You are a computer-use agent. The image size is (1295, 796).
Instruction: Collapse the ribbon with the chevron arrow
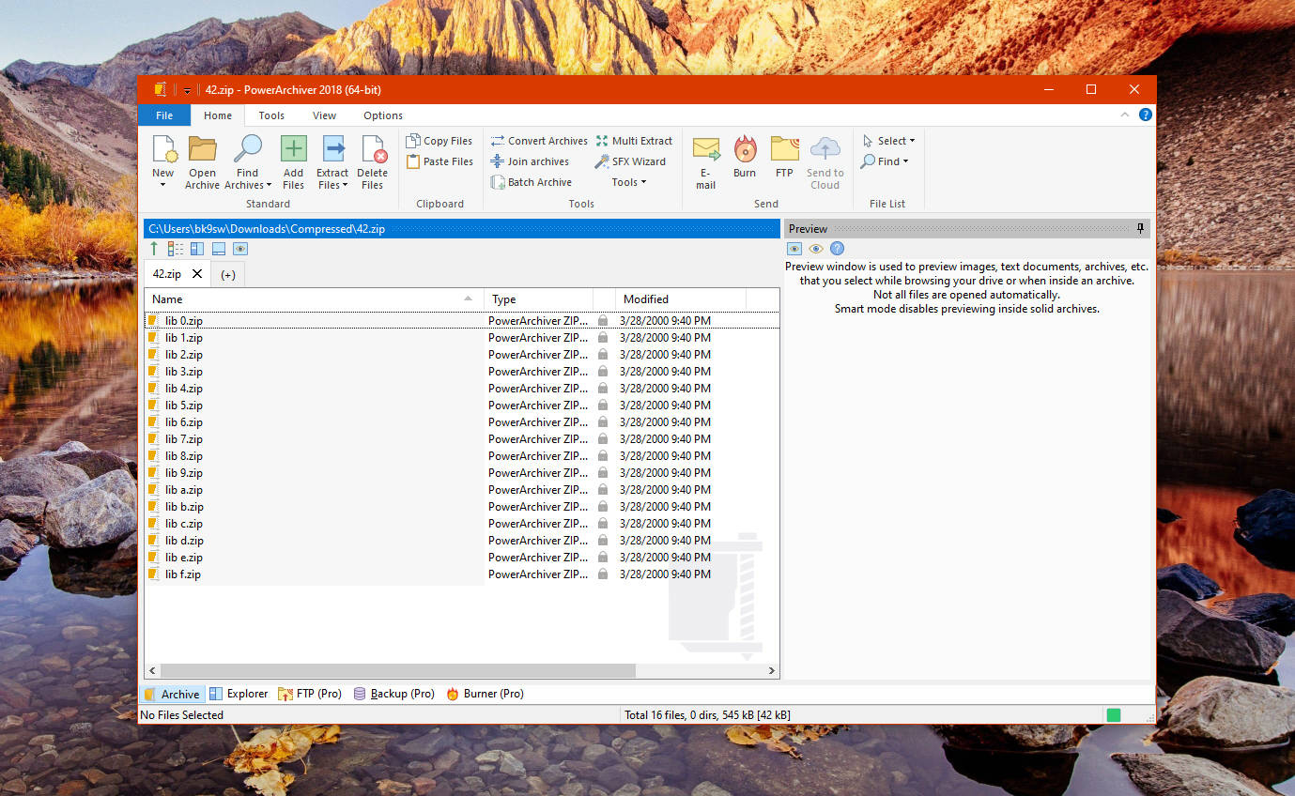tap(1125, 115)
